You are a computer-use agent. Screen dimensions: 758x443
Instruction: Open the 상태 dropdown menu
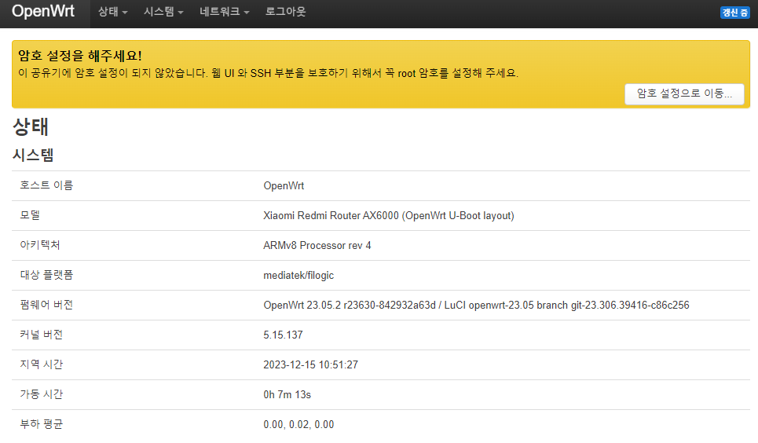pyautogui.click(x=112, y=12)
